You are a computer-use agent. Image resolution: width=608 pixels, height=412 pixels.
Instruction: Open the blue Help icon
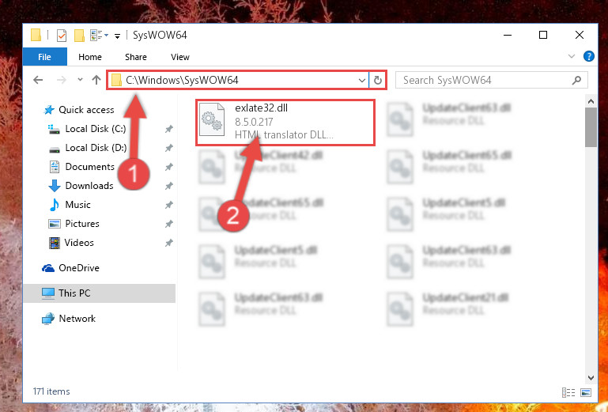[588, 57]
